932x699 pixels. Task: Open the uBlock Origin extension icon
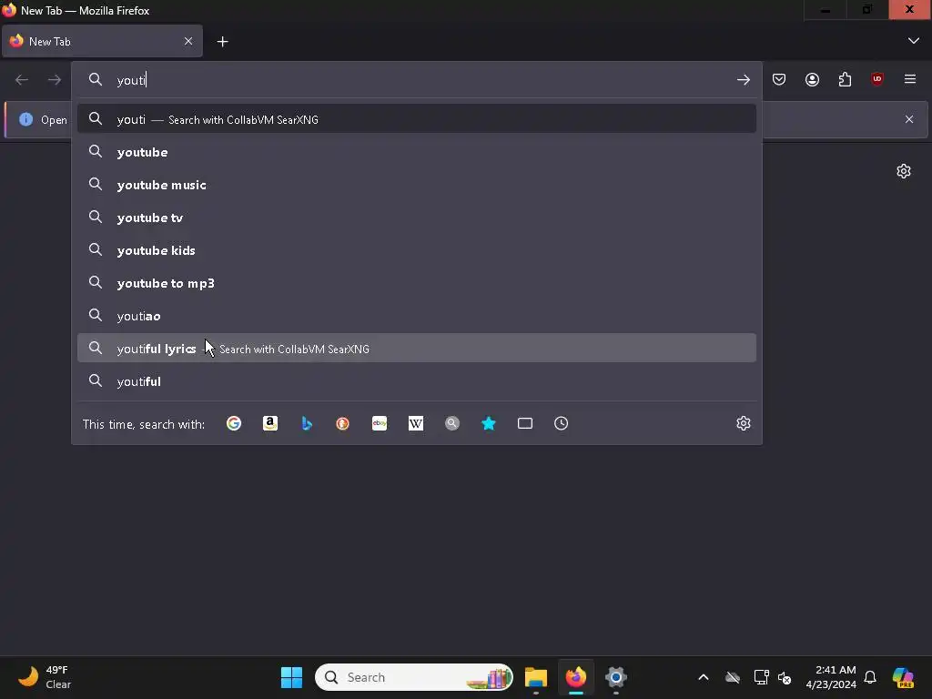coord(877,79)
